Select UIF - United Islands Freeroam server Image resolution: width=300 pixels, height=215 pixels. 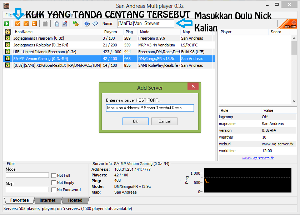point(109,52)
